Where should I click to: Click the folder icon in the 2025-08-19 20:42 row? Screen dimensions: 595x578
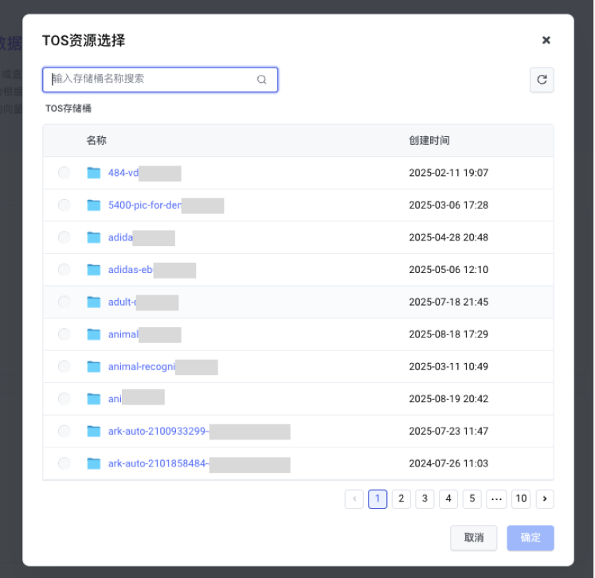pos(94,399)
